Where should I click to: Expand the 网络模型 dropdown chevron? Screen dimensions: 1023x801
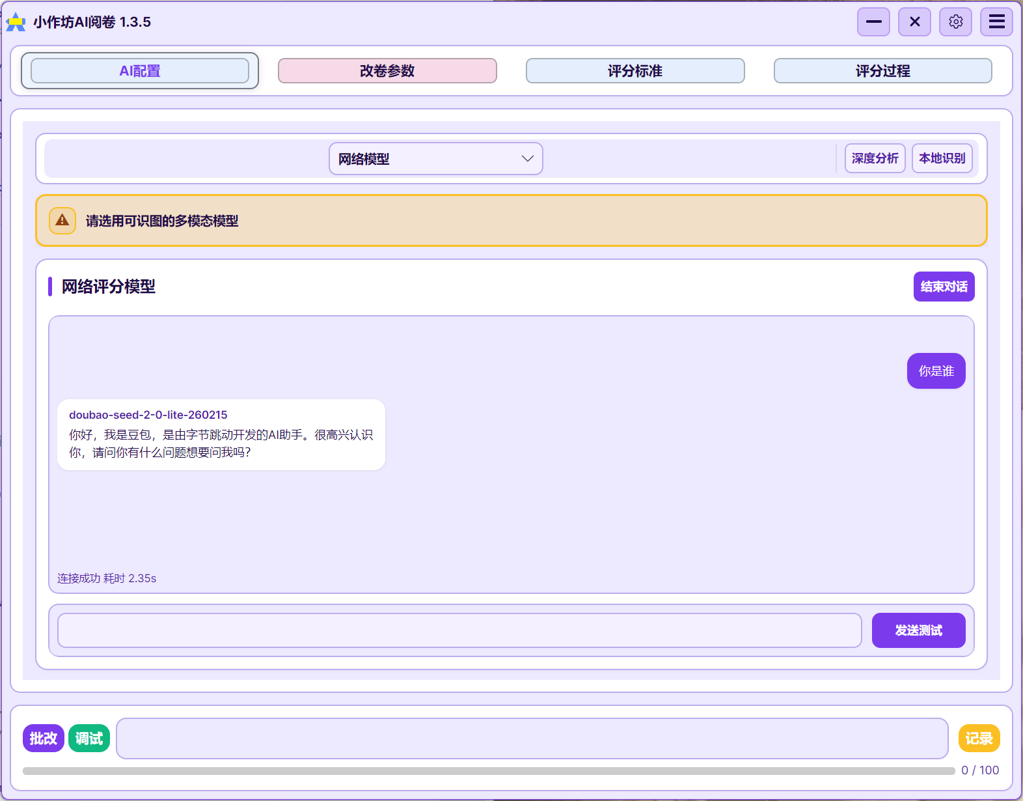click(527, 159)
